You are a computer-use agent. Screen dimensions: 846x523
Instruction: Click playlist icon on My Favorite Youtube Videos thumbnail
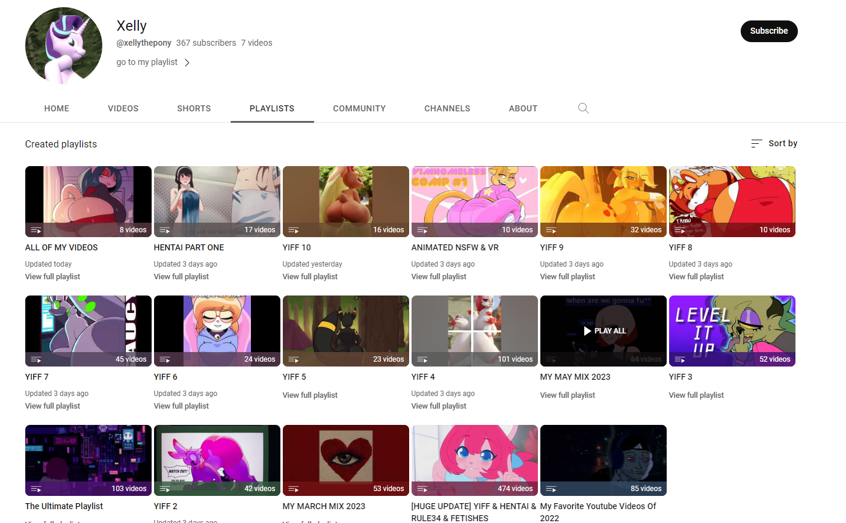tap(551, 489)
